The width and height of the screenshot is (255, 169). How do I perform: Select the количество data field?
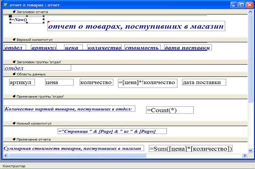coord(96,82)
